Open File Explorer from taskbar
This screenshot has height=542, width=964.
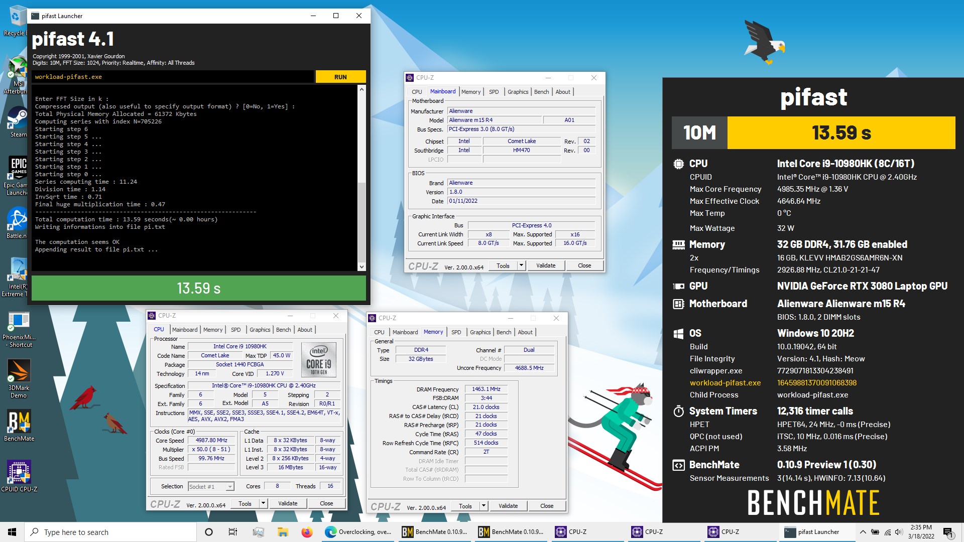[283, 532]
